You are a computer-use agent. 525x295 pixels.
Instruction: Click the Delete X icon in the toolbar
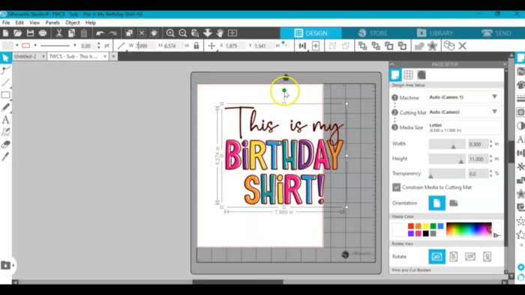tap(463, 46)
